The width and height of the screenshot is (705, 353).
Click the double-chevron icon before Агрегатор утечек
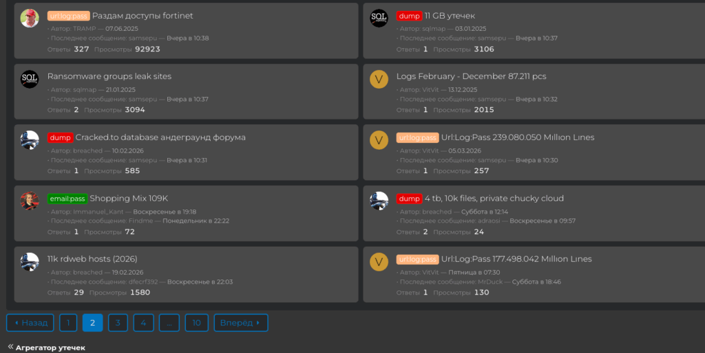10,348
